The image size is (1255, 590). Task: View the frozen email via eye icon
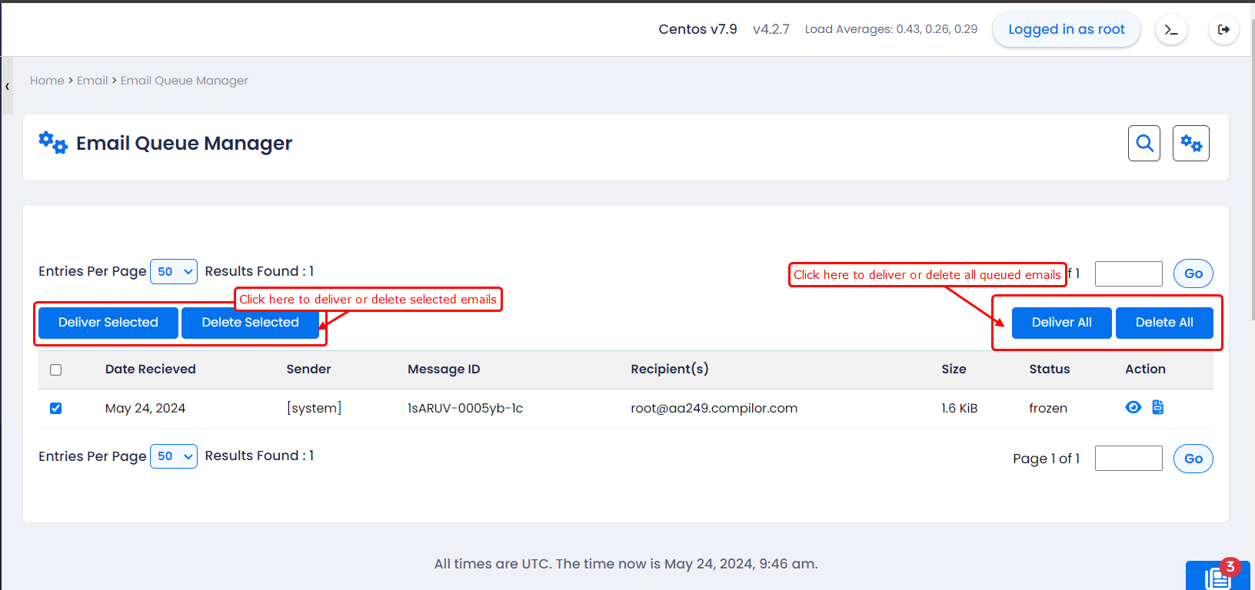(x=1133, y=407)
